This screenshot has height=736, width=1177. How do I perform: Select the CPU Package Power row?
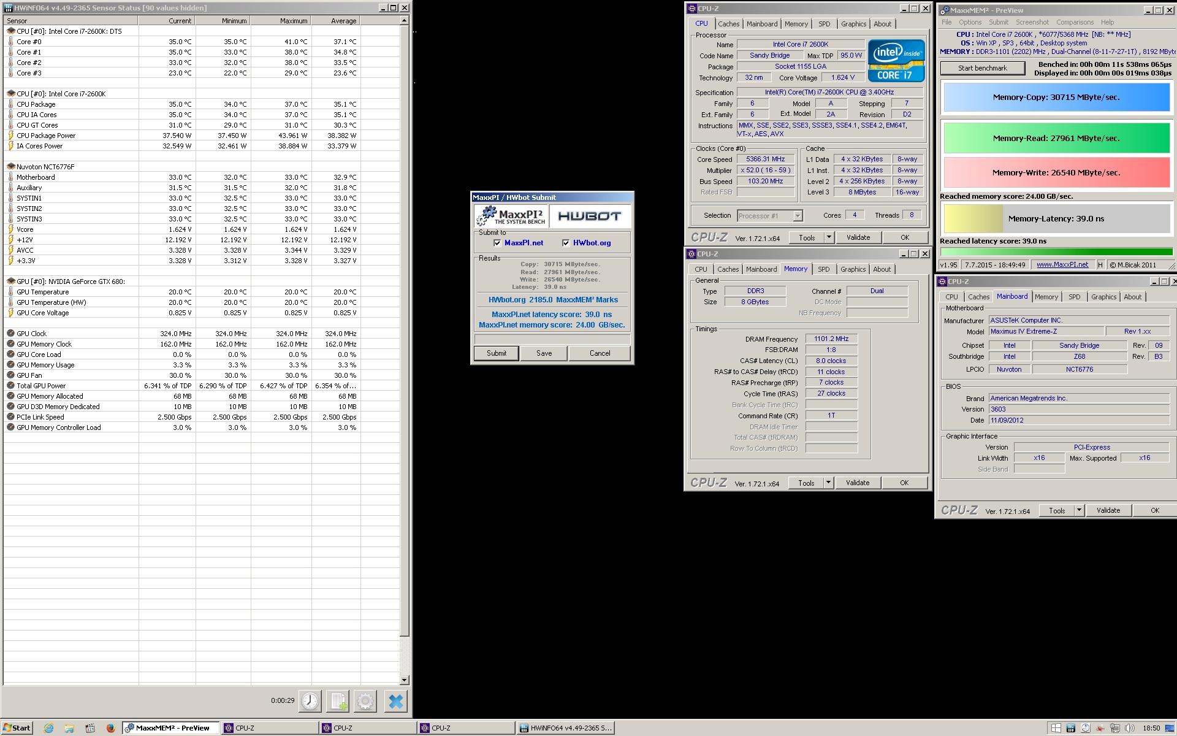202,136
